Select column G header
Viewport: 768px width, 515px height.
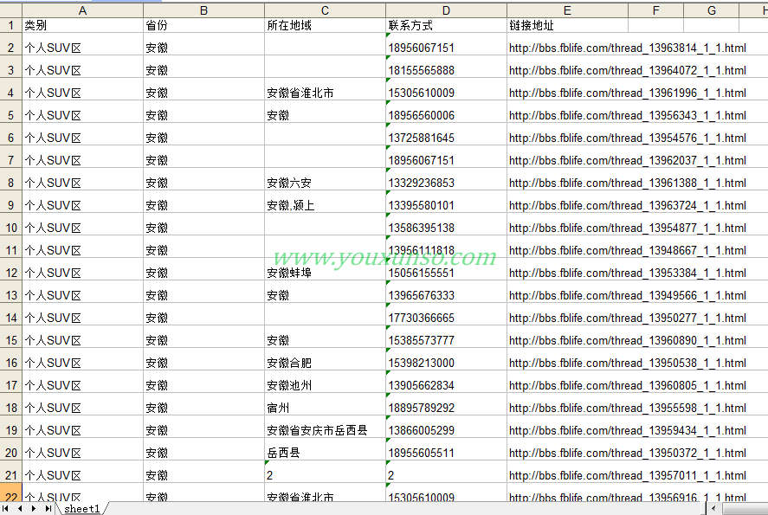point(711,10)
